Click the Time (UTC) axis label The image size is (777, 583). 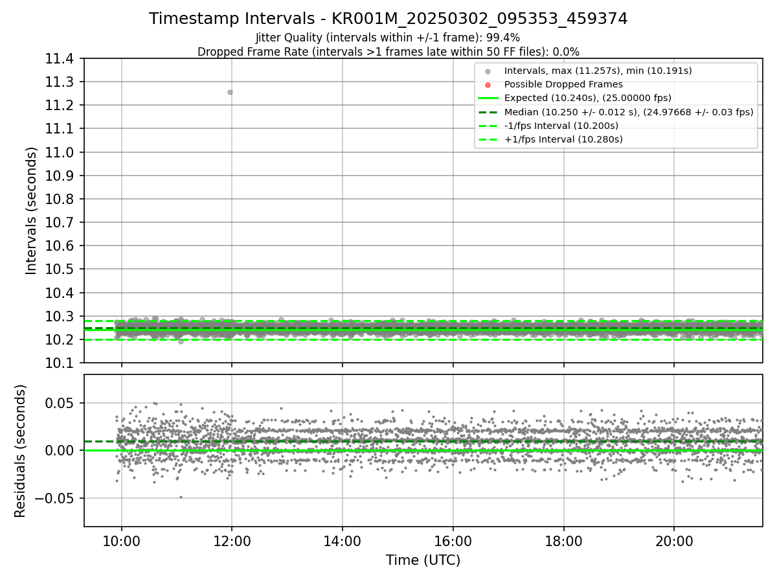point(423,560)
